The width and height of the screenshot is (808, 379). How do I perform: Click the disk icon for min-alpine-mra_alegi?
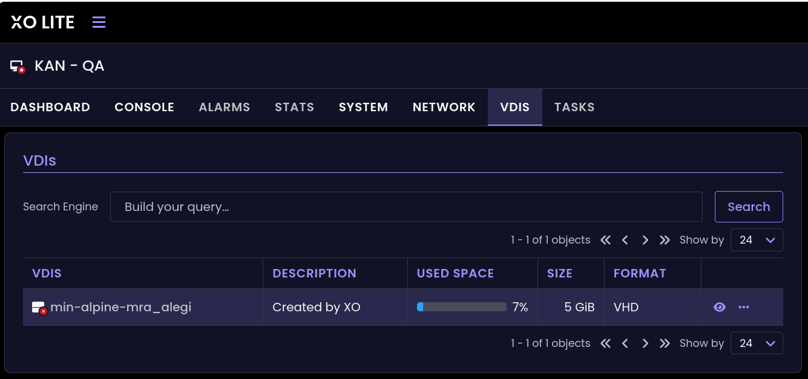coord(39,308)
